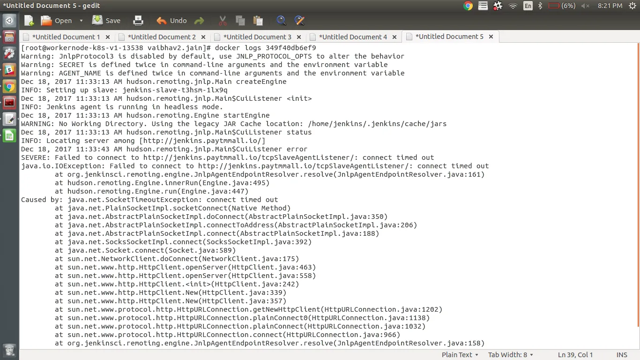Click the SEVERE: Failed to connect line
The height and width of the screenshot is (360, 640).
tap(228, 157)
